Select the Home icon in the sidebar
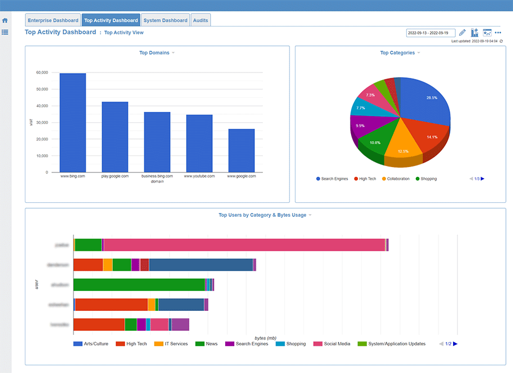 tap(5, 19)
